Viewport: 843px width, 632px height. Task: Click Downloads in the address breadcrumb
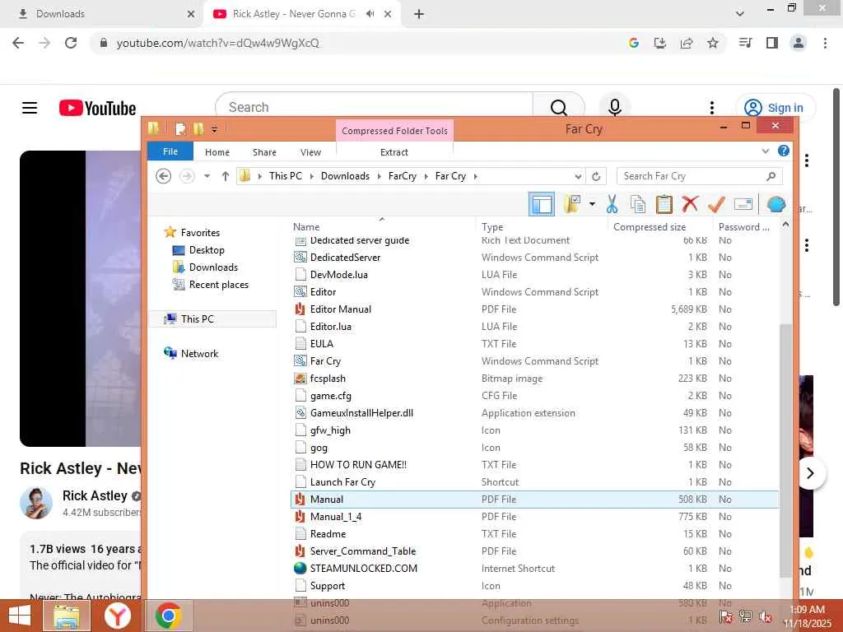345,176
